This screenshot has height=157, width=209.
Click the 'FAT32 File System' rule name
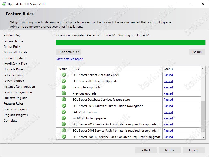coord(85,112)
